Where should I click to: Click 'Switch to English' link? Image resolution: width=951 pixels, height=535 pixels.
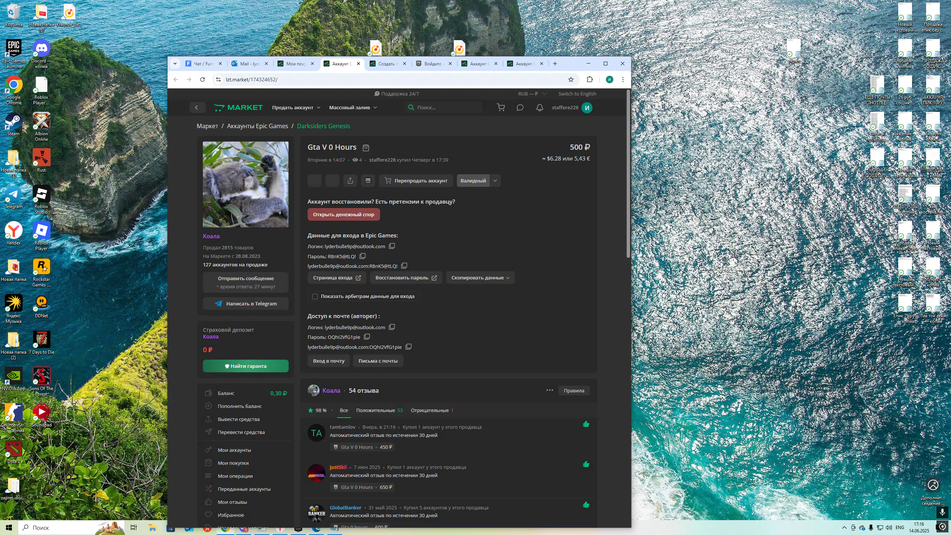(x=577, y=94)
